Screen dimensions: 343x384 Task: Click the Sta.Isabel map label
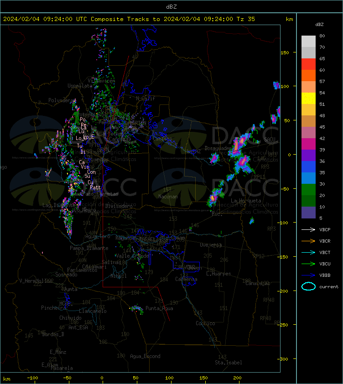tap(229, 363)
